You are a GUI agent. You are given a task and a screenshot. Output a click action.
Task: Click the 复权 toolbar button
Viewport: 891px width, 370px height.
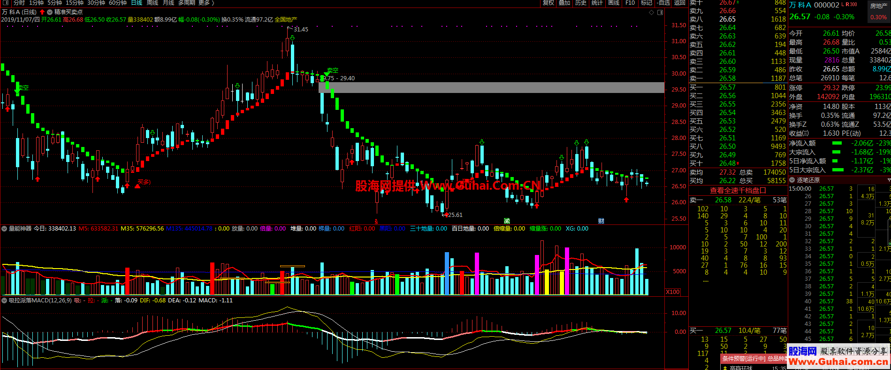pos(548,3)
